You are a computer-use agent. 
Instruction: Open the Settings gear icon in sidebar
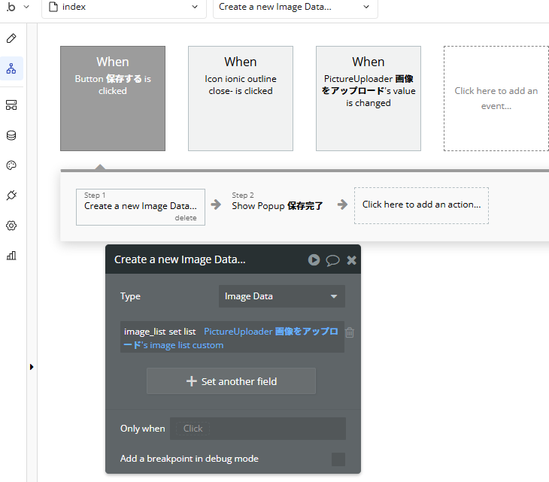(x=11, y=226)
